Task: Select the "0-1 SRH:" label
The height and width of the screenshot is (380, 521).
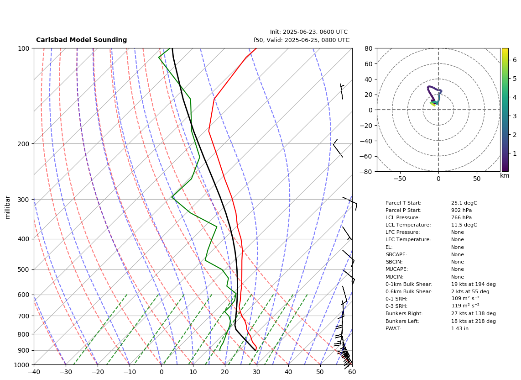Action: click(x=396, y=299)
